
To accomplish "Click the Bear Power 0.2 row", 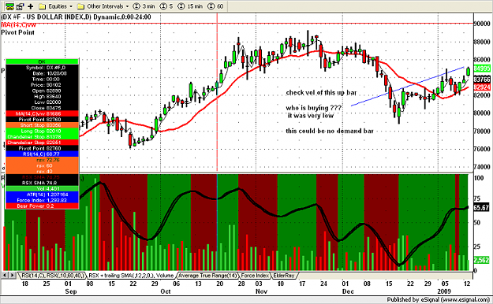I will pyautogui.click(x=42, y=206).
